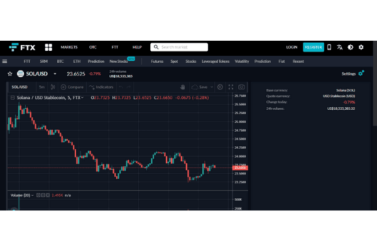The width and height of the screenshot is (377, 251).
Task: Click the REGISTER button
Action: click(313, 47)
